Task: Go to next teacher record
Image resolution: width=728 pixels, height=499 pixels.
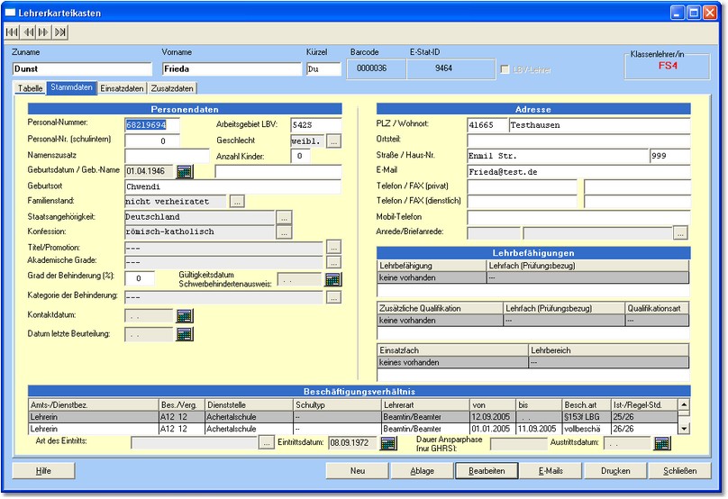Action: click(x=43, y=32)
